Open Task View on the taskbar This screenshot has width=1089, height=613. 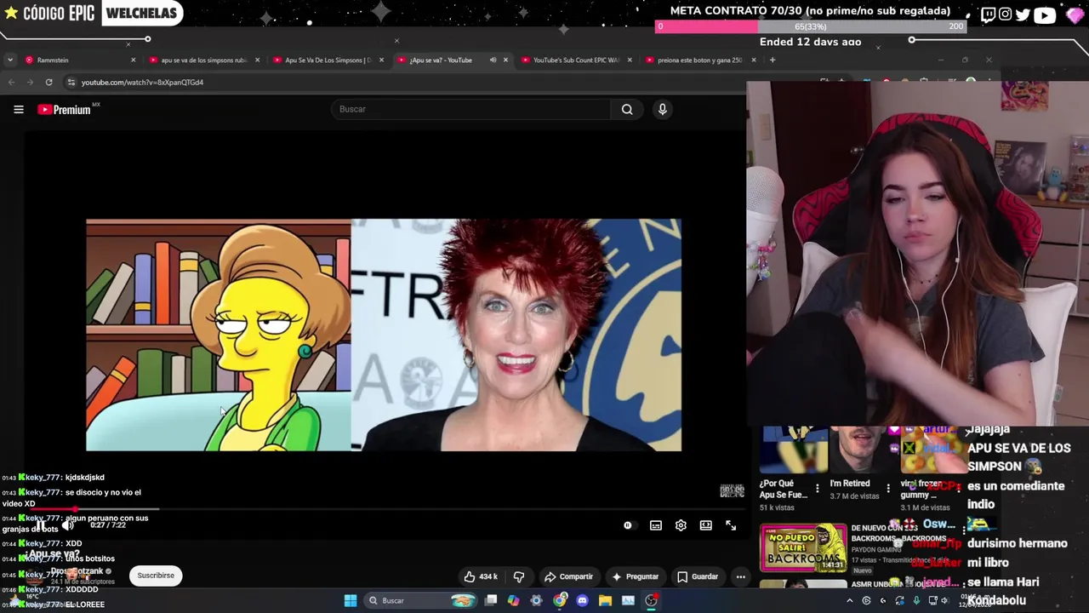[490, 600]
